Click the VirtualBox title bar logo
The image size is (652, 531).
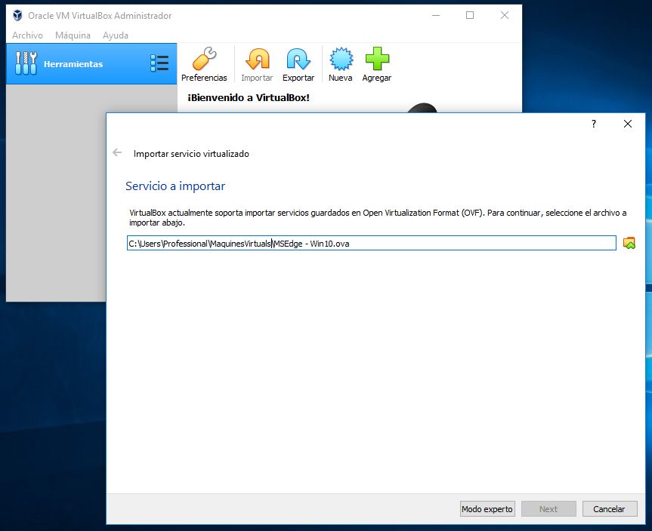coord(17,15)
